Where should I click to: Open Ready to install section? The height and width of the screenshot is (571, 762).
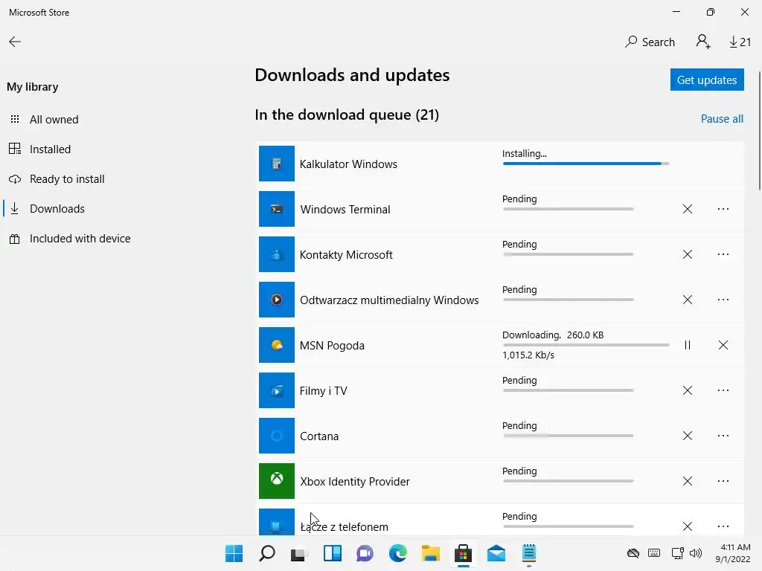67,179
